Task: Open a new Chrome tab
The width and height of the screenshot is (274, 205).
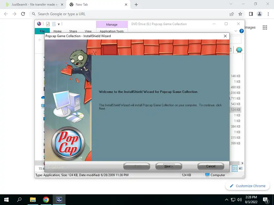Action: 136,5
